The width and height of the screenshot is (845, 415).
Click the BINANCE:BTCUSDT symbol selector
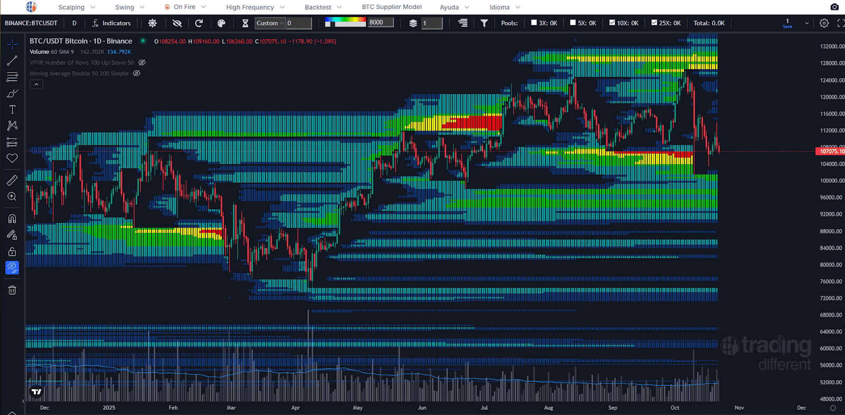(31, 23)
